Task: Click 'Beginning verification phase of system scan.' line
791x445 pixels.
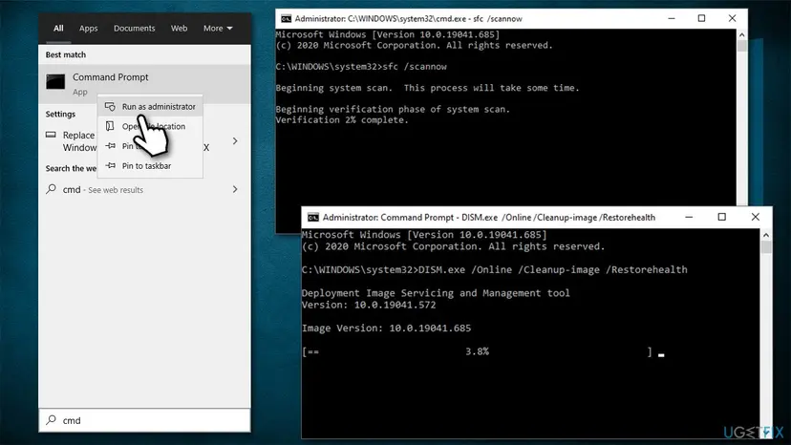Action: pos(393,109)
